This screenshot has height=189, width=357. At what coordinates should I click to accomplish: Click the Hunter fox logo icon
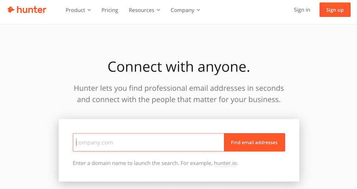click(x=11, y=10)
